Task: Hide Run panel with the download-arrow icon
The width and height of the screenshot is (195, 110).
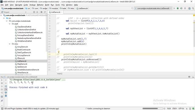Action: [x=193, y=77]
